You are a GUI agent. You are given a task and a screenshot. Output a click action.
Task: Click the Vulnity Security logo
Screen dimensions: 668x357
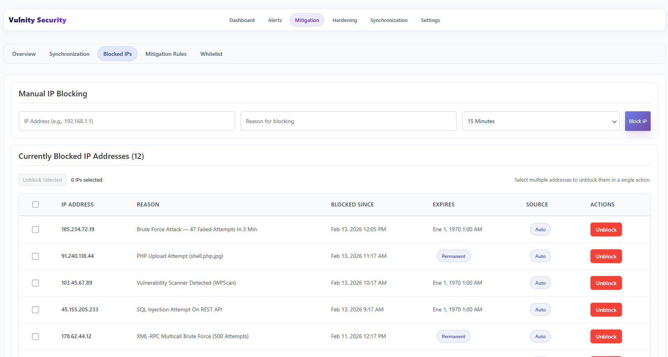tap(37, 20)
